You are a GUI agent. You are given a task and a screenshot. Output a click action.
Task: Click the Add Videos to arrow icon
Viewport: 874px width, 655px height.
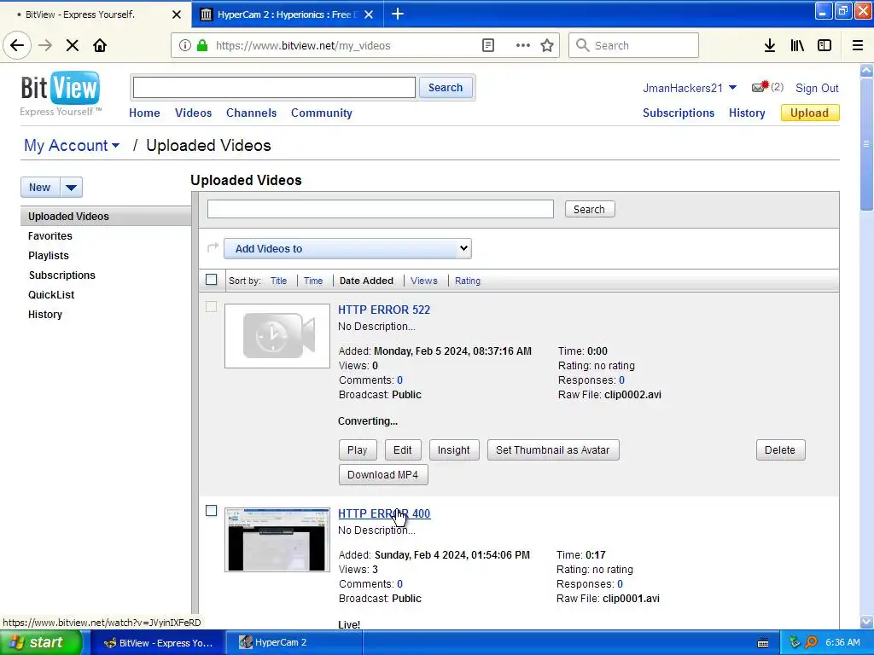click(213, 248)
